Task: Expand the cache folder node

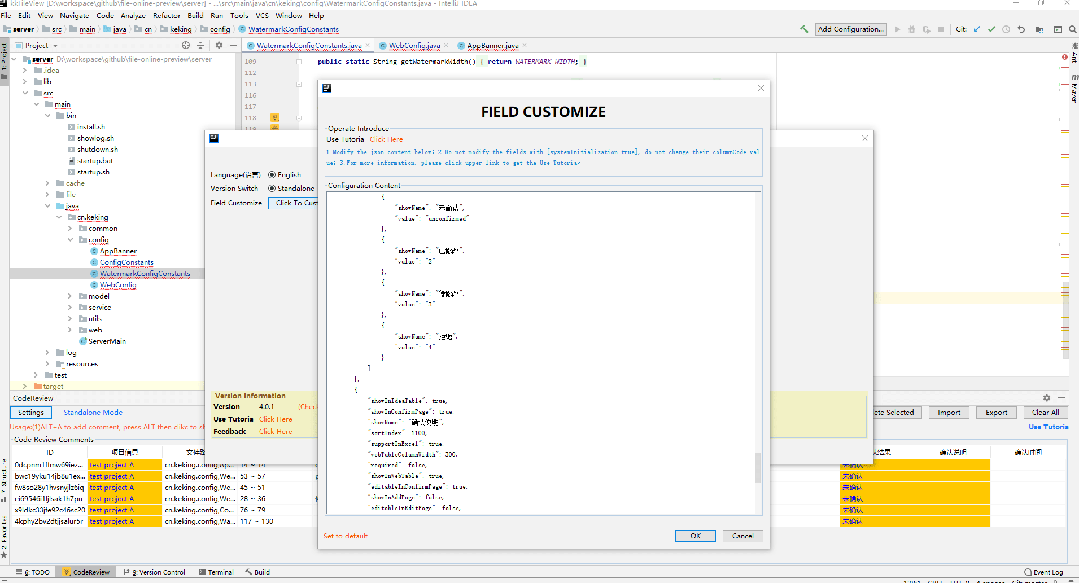Action: coord(47,183)
